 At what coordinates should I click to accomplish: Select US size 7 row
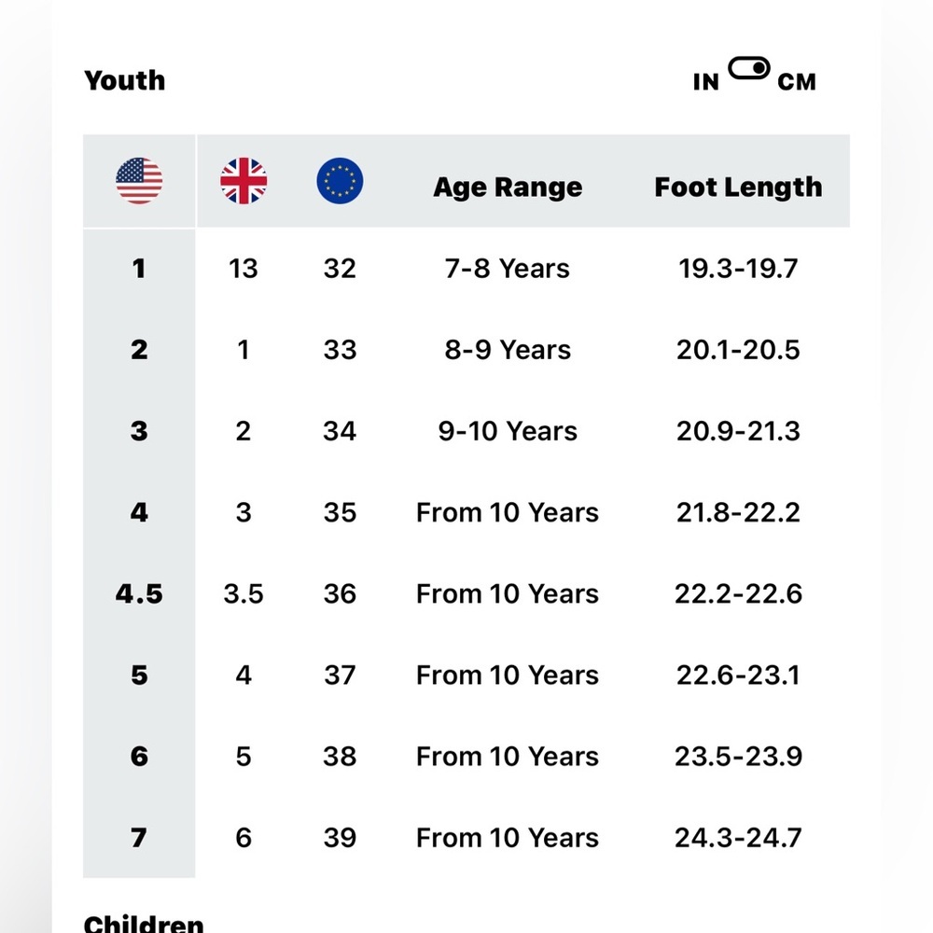[x=139, y=837]
